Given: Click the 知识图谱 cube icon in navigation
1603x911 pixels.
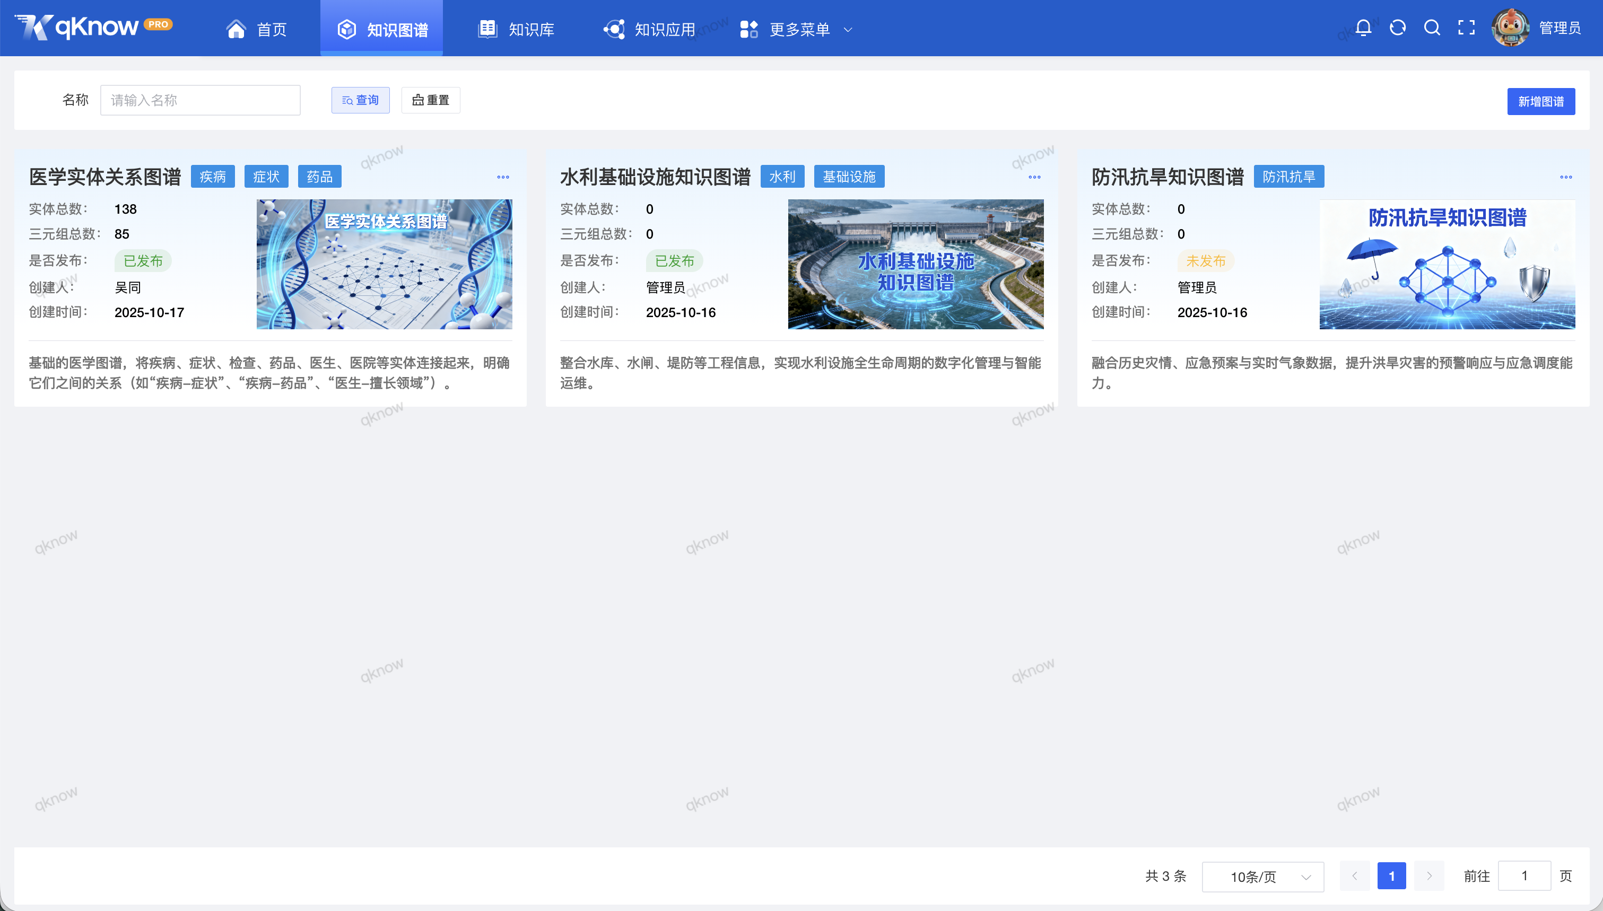Looking at the screenshot, I should pos(346,28).
